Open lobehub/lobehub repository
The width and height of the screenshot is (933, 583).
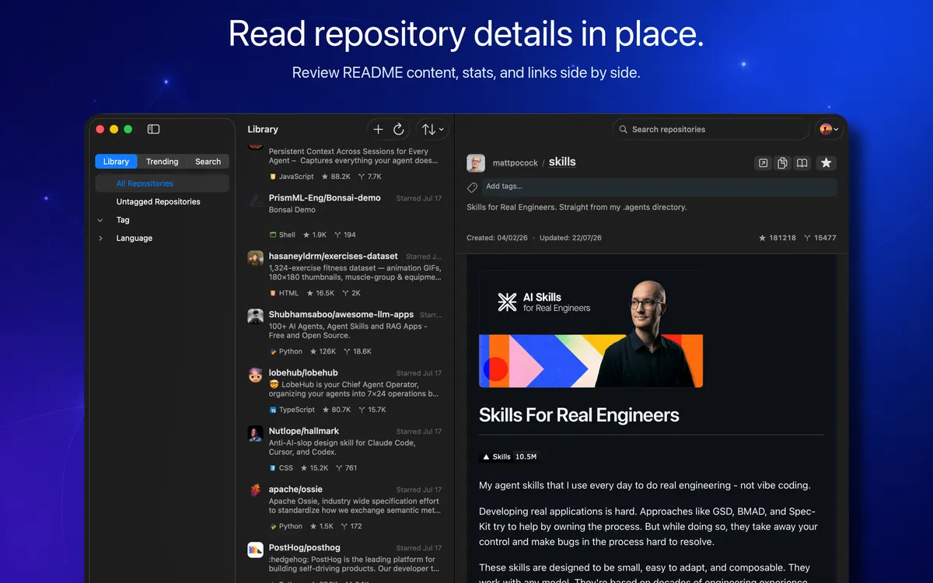[x=303, y=372]
